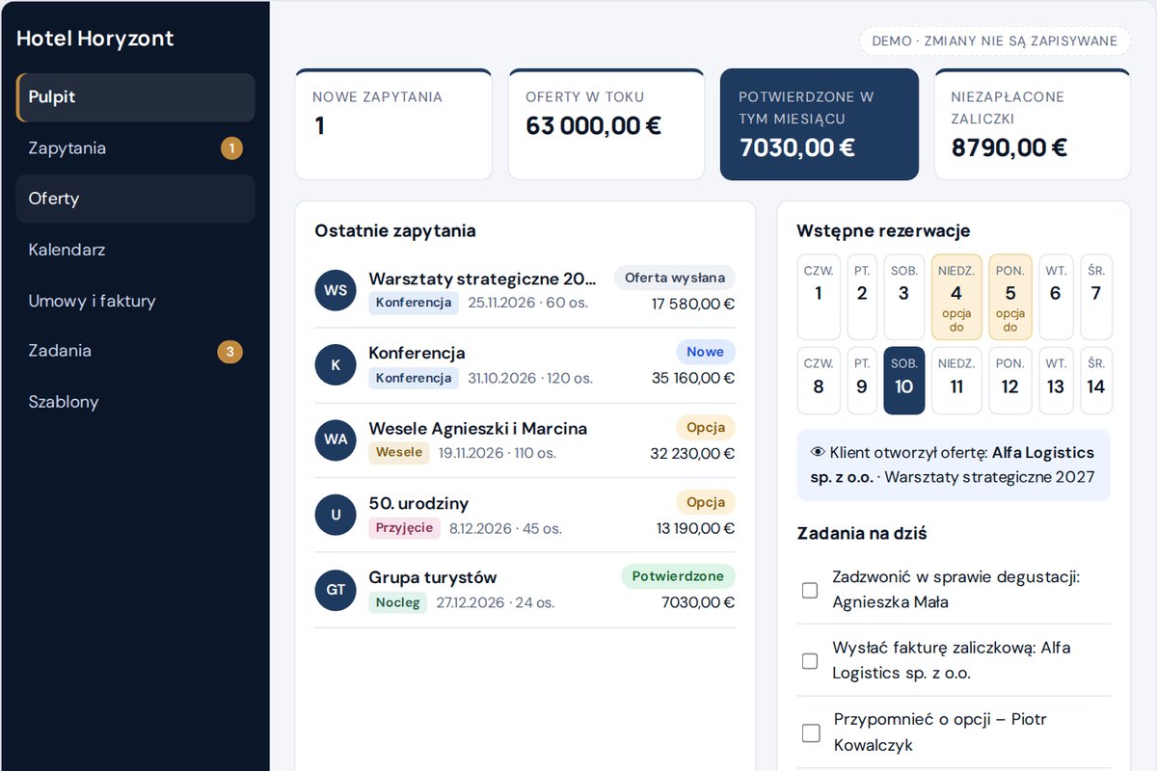Open Umowy i faktury in sidebar
This screenshot has height=771, width=1157.
tap(136, 301)
